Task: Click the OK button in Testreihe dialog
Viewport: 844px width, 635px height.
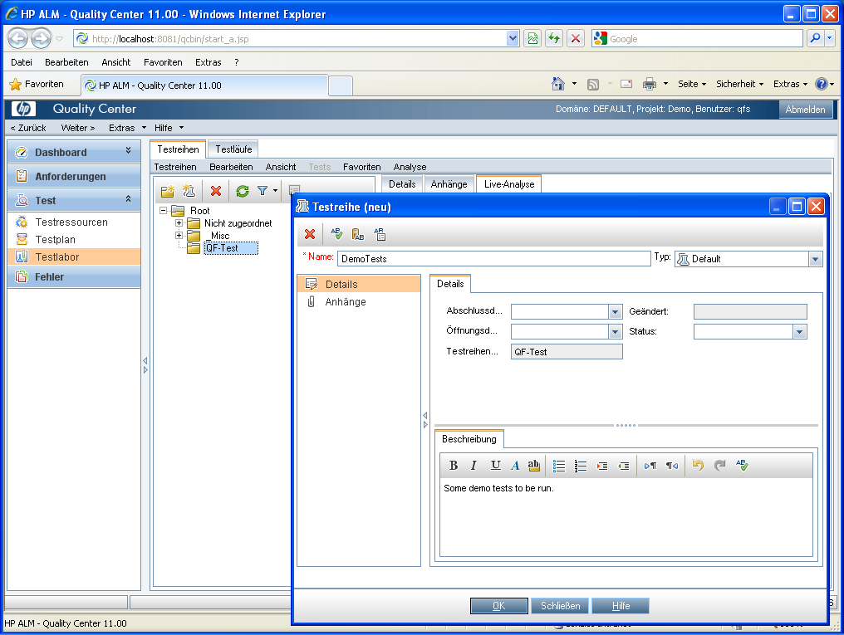Action: tap(499, 606)
